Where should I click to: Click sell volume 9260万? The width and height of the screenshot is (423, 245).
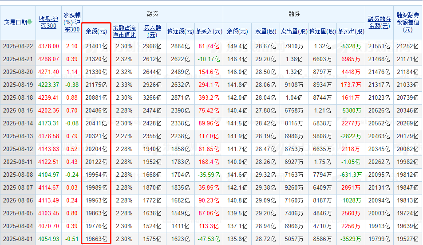pyautogui.click(x=294, y=187)
